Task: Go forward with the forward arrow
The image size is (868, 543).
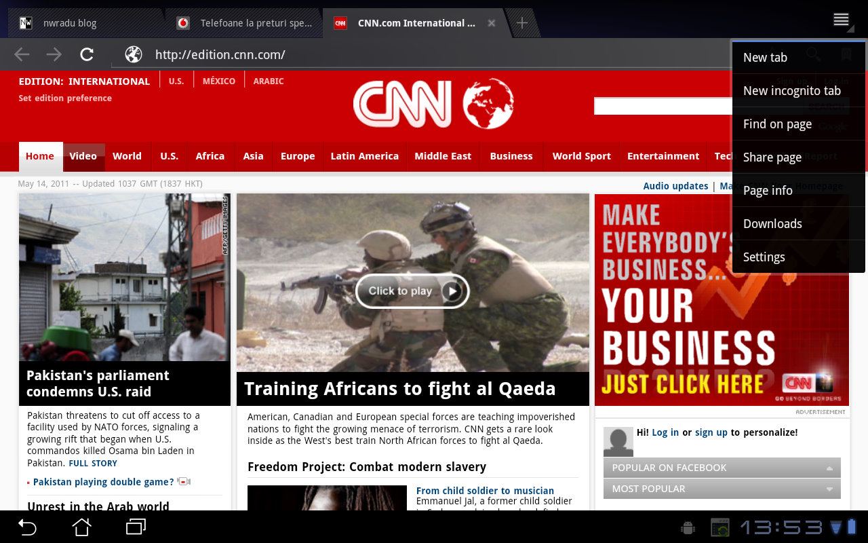Action: click(54, 54)
